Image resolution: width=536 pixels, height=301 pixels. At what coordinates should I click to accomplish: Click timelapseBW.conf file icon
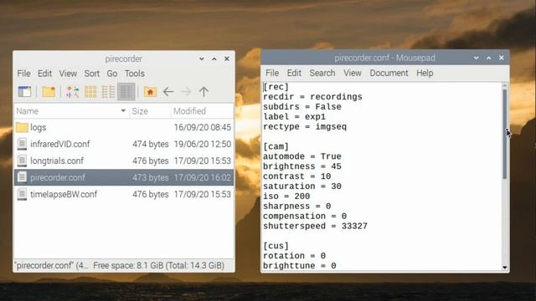tap(22, 194)
